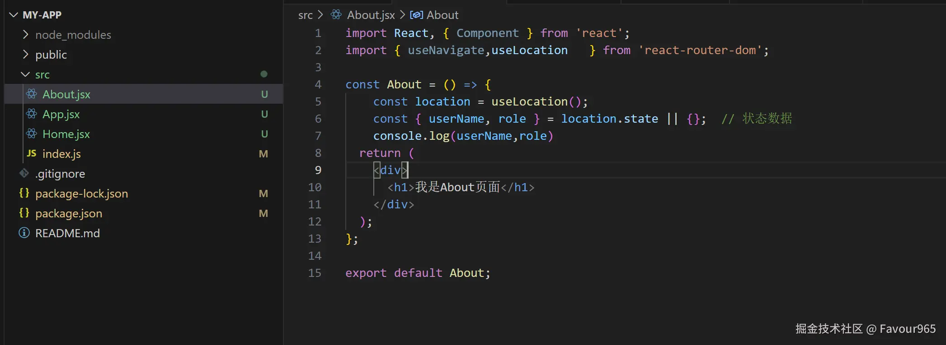The height and width of the screenshot is (345, 946).
Task: Click the useNavigate import identifier
Action: (446, 50)
